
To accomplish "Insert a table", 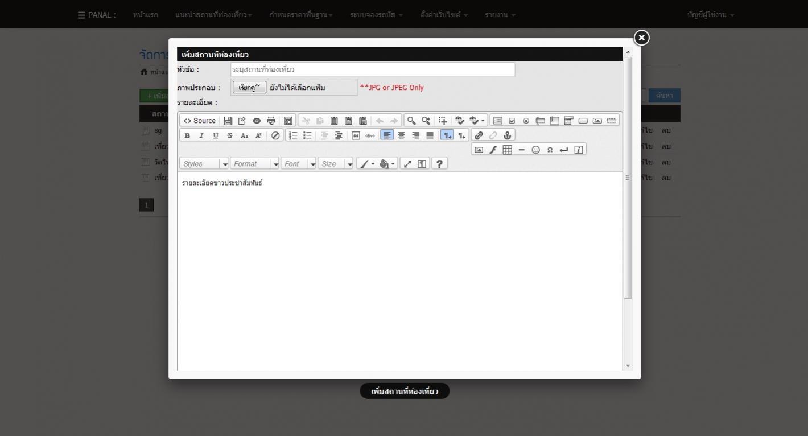I will pyautogui.click(x=508, y=150).
